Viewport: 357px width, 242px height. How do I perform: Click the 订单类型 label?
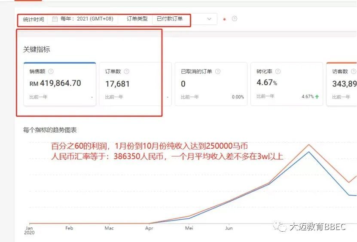[x=137, y=18]
